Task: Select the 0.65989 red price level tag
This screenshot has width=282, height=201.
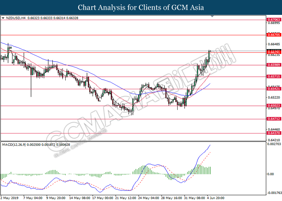Action: (273, 65)
